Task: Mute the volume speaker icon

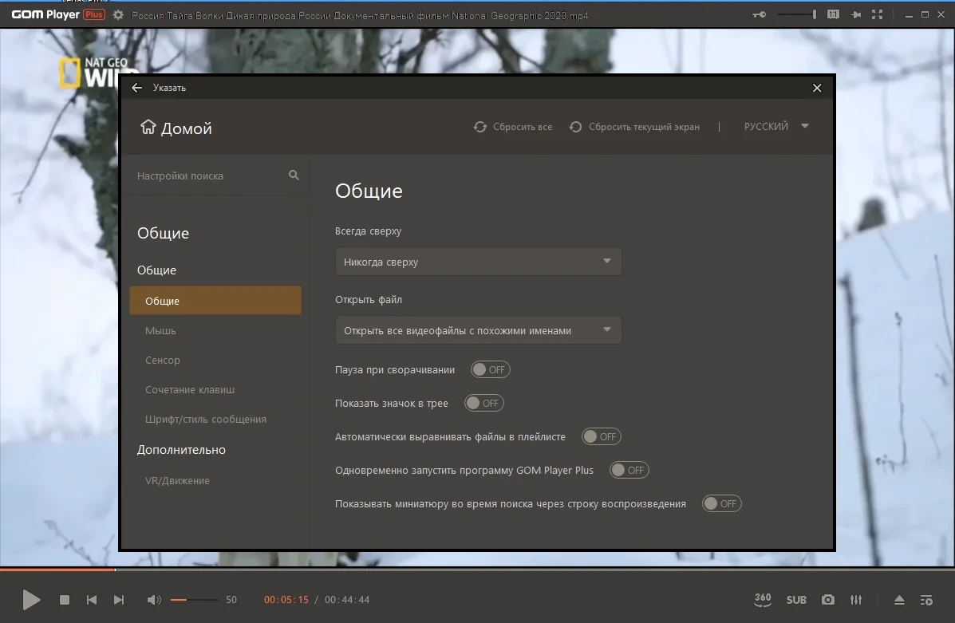Action: 153,600
